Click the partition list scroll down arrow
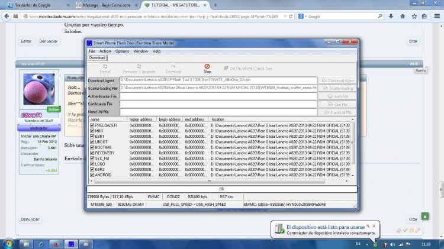This screenshot has height=249, width=444. click(353, 176)
